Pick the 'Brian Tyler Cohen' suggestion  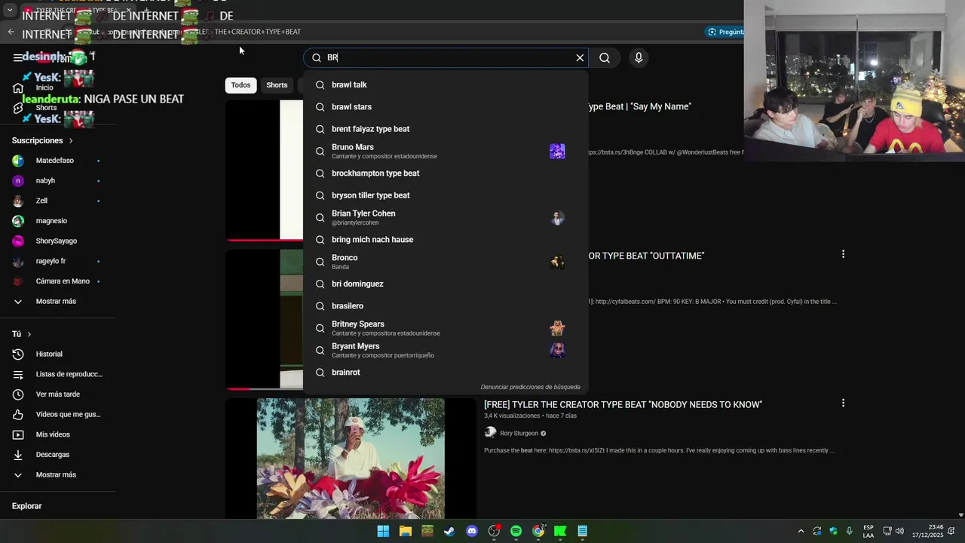[x=446, y=217]
